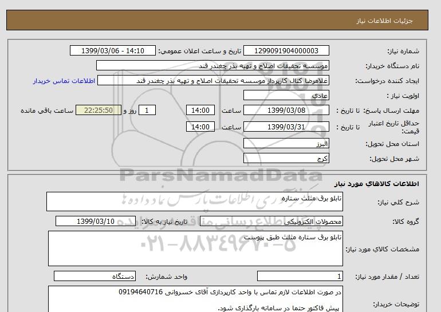The height and width of the screenshot is (312, 441).
Task: Click the شماره نیاز field 1299091904000003
Action: tap(286, 50)
